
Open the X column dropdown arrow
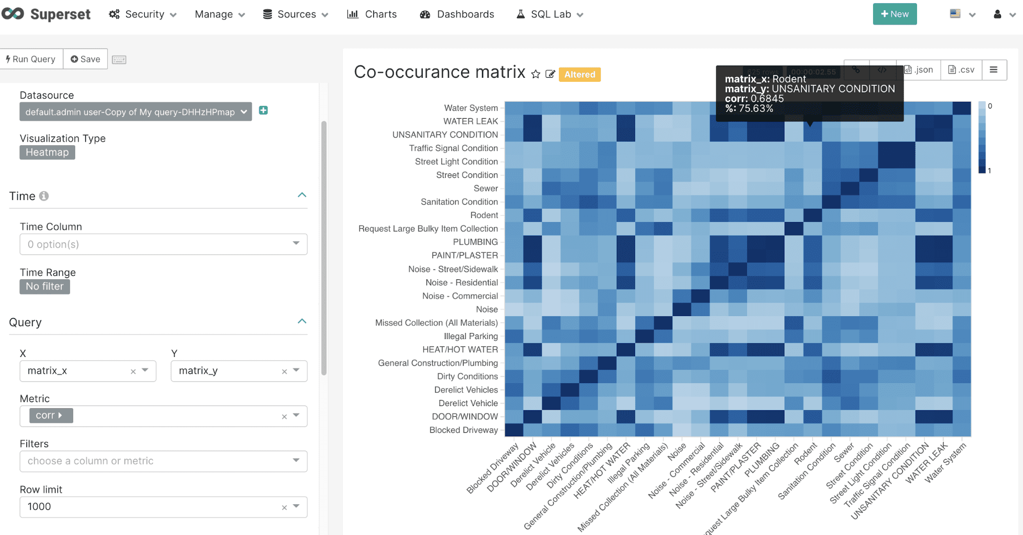point(145,370)
